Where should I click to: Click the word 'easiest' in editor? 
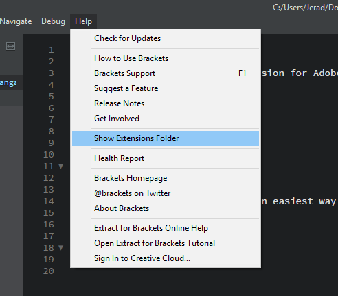293,201
